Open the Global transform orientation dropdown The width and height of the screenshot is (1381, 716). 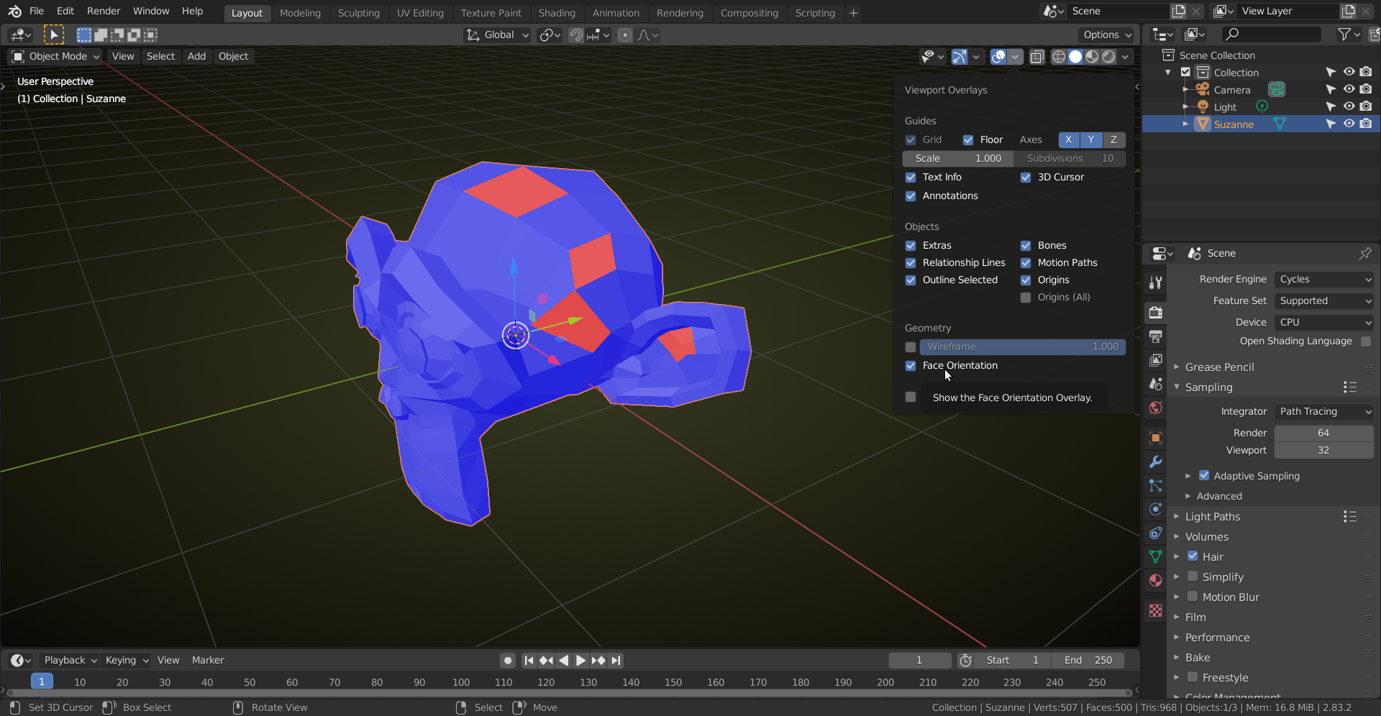click(497, 35)
